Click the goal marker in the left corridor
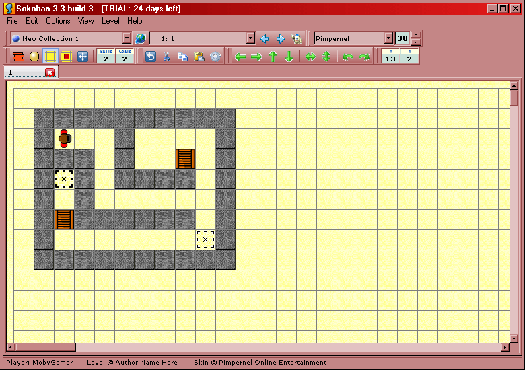This screenshot has height=370, width=525. click(x=64, y=179)
